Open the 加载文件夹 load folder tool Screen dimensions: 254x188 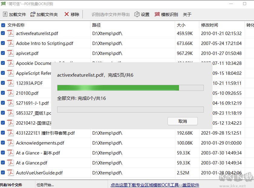click(44, 14)
